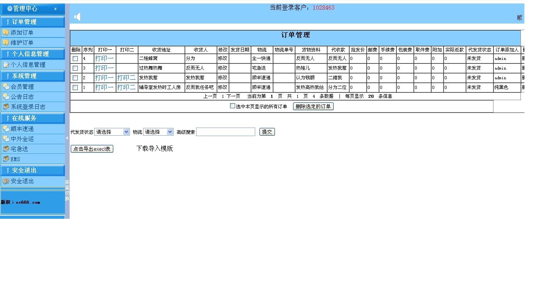
Task: Click the speaker icon in top banner
Action: pyautogui.click(x=77, y=17)
